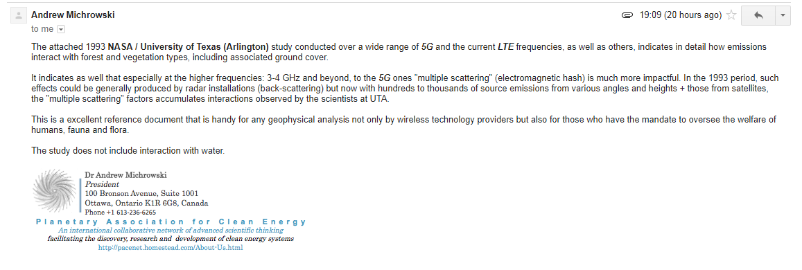This screenshot has width=802, height=270.
Task: Click the phone number +1 613-236-6265
Action: tap(121, 213)
